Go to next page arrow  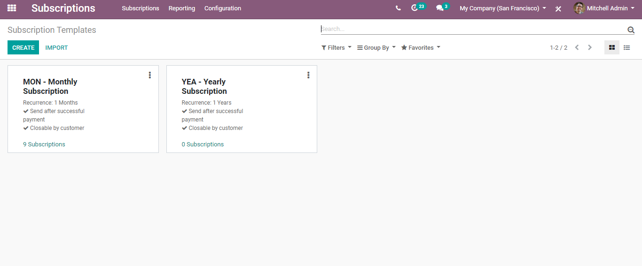click(590, 47)
